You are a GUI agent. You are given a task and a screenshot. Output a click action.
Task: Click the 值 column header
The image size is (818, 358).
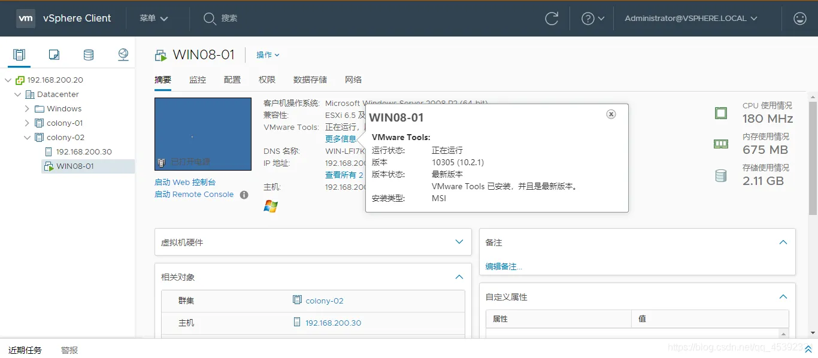tap(710, 319)
